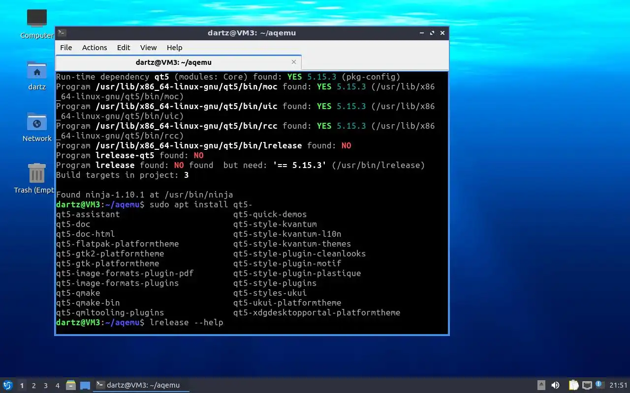630x393 pixels.
Task: Maximize the terminal window
Action: (x=432, y=33)
